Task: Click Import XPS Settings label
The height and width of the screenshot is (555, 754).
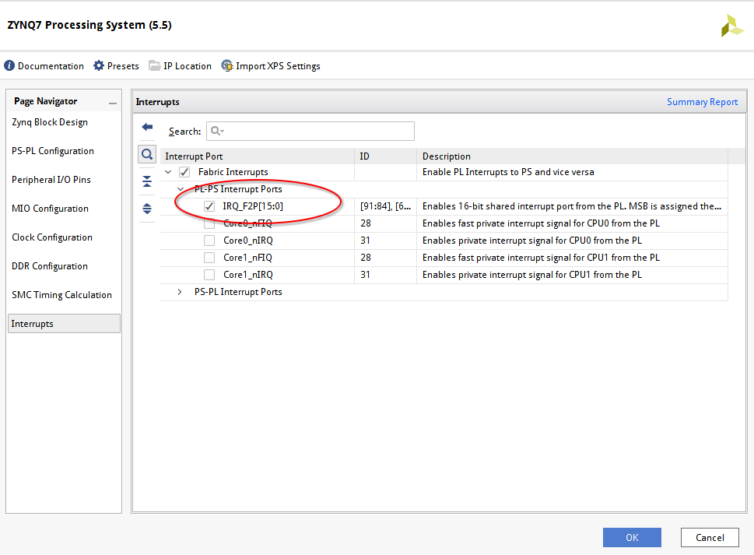Action: tap(278, 66)
